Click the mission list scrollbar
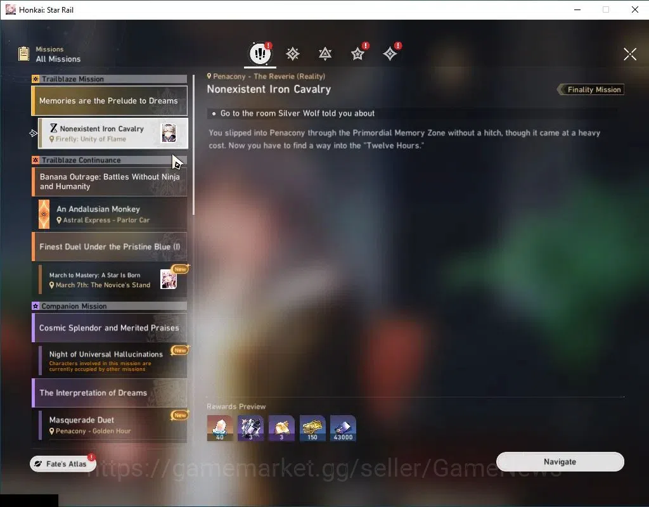This screenshot has height=507, width=649. click(193, 145)
